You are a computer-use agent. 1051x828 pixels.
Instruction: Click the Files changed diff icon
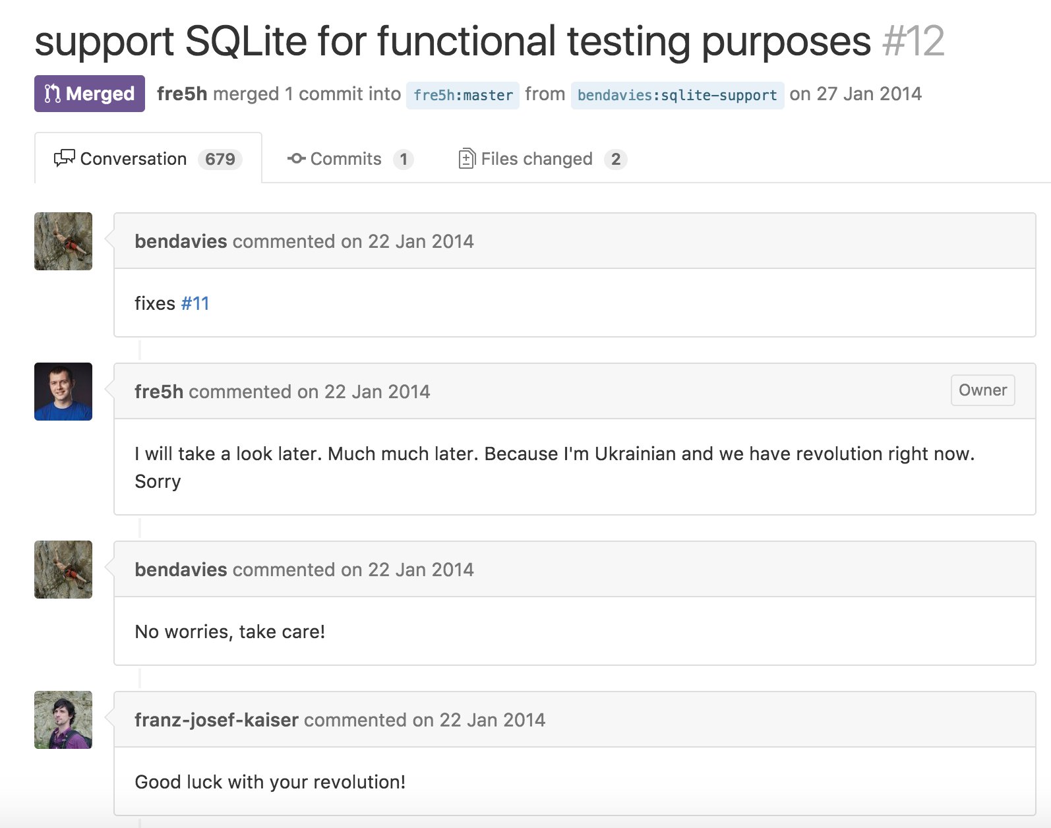click(x=466, y=159)
